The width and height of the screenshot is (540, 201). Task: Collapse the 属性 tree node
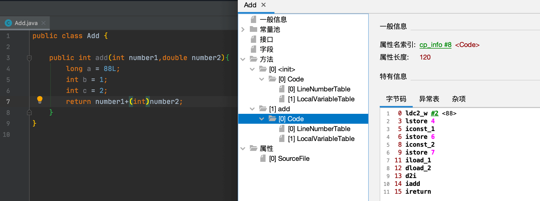(x=243, y=149)
